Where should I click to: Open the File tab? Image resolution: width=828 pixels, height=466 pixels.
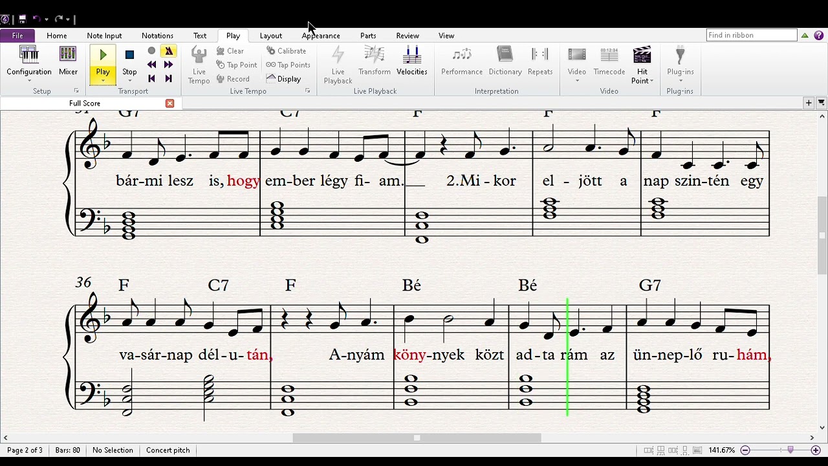pos(17,36)
